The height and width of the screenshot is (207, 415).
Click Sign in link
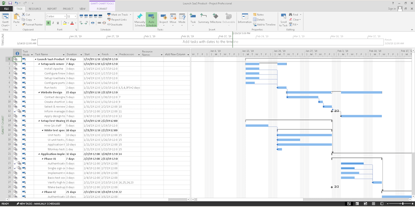[392, 9]
